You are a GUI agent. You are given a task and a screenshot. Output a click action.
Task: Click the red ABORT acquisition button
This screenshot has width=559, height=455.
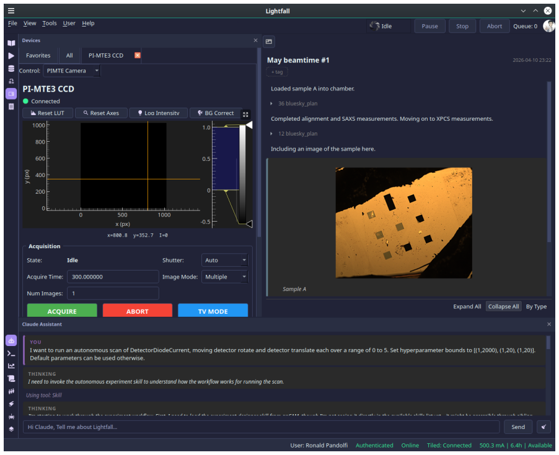point(137,311)
